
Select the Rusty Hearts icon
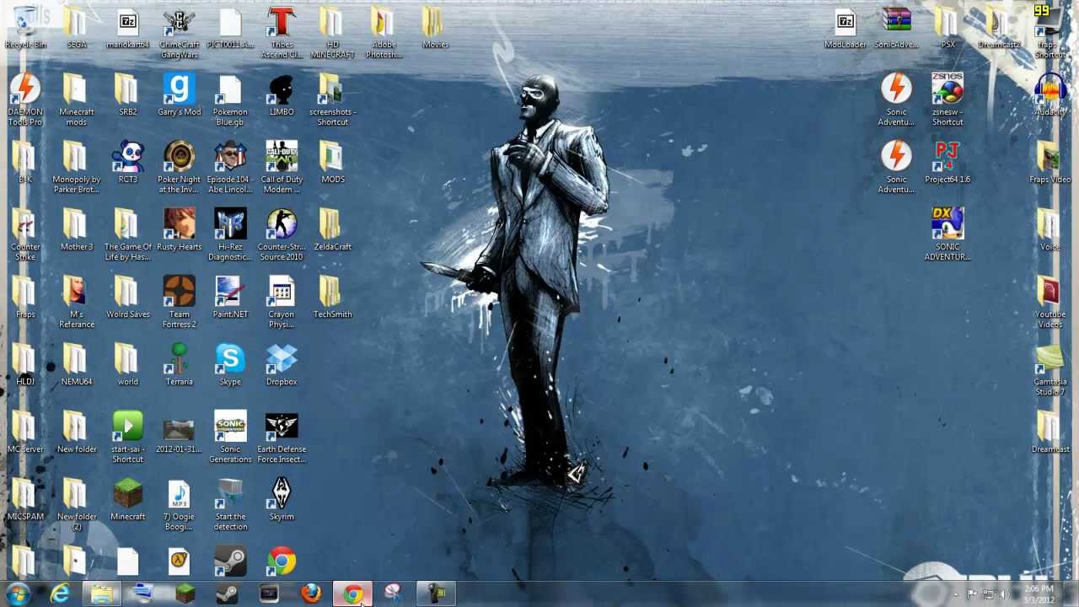(179, 230)
